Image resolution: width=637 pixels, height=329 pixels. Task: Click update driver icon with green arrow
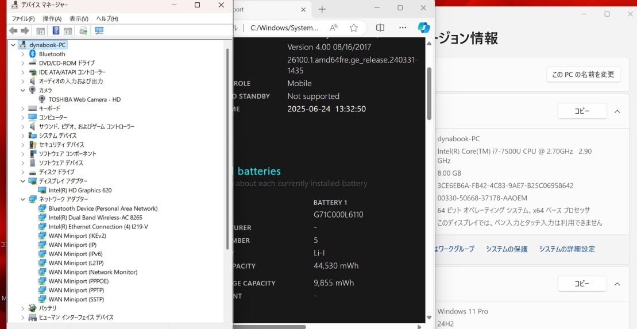click(83, 30)
